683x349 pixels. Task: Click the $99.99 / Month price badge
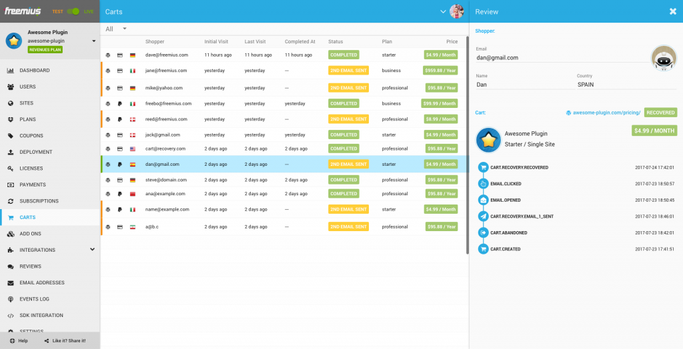[439, 104]
